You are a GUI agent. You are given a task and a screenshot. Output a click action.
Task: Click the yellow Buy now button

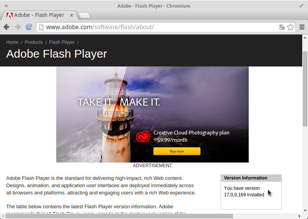tap(177, 151)
